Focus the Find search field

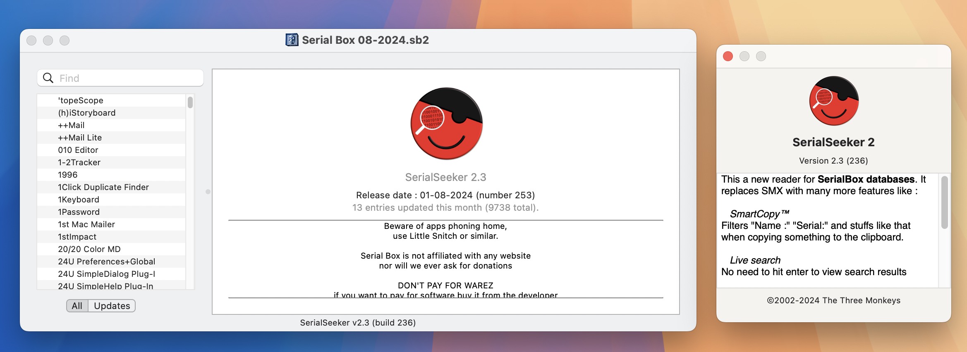click(x=120, y=78)
